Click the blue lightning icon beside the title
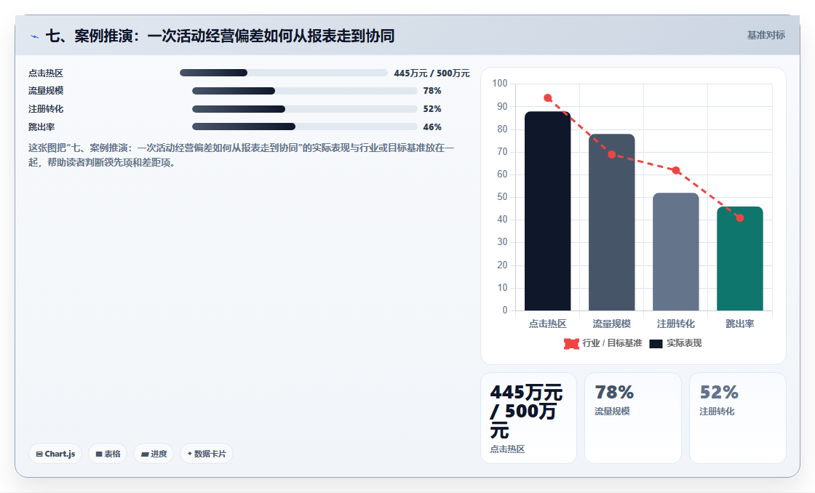The height and width of the screenshot is (493, 815). coord(35,36)
